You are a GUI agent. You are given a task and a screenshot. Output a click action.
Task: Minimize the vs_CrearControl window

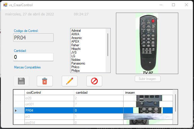(x=161, y=5)
